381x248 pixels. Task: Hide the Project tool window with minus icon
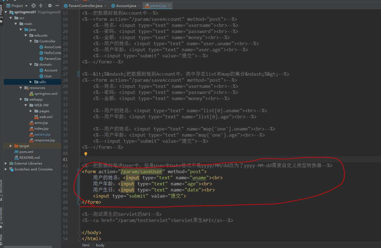pos(57,6)
